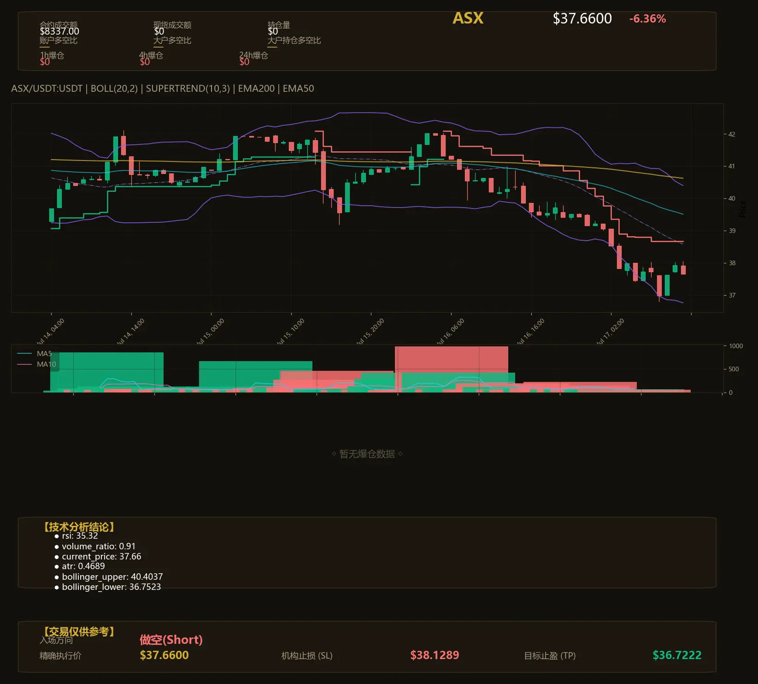Click the ASX/USDT:USDT indicator chart title
758x684 pixels.
[x=163, y=89]
